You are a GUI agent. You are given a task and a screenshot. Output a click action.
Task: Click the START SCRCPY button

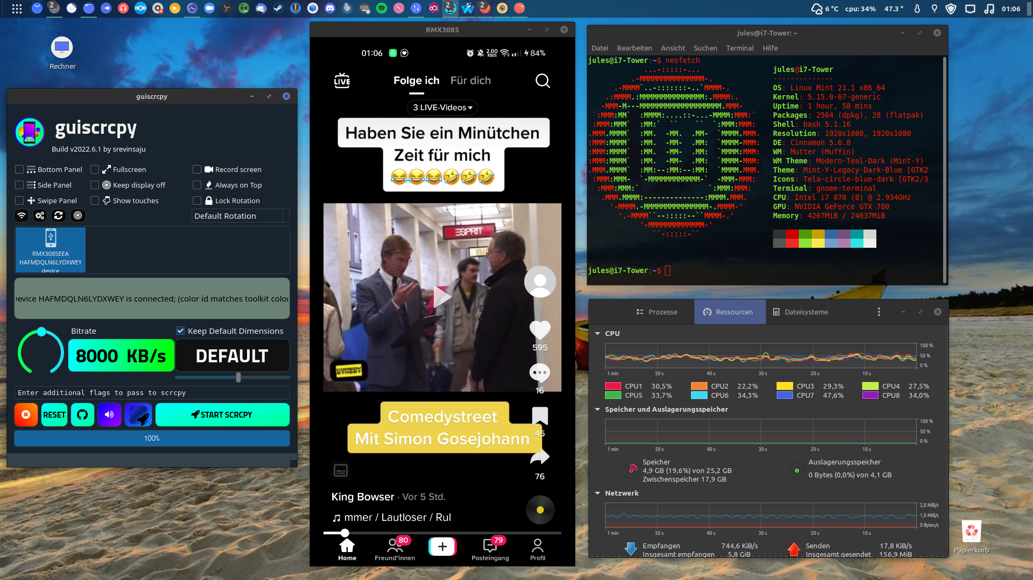tap(222, 415)
